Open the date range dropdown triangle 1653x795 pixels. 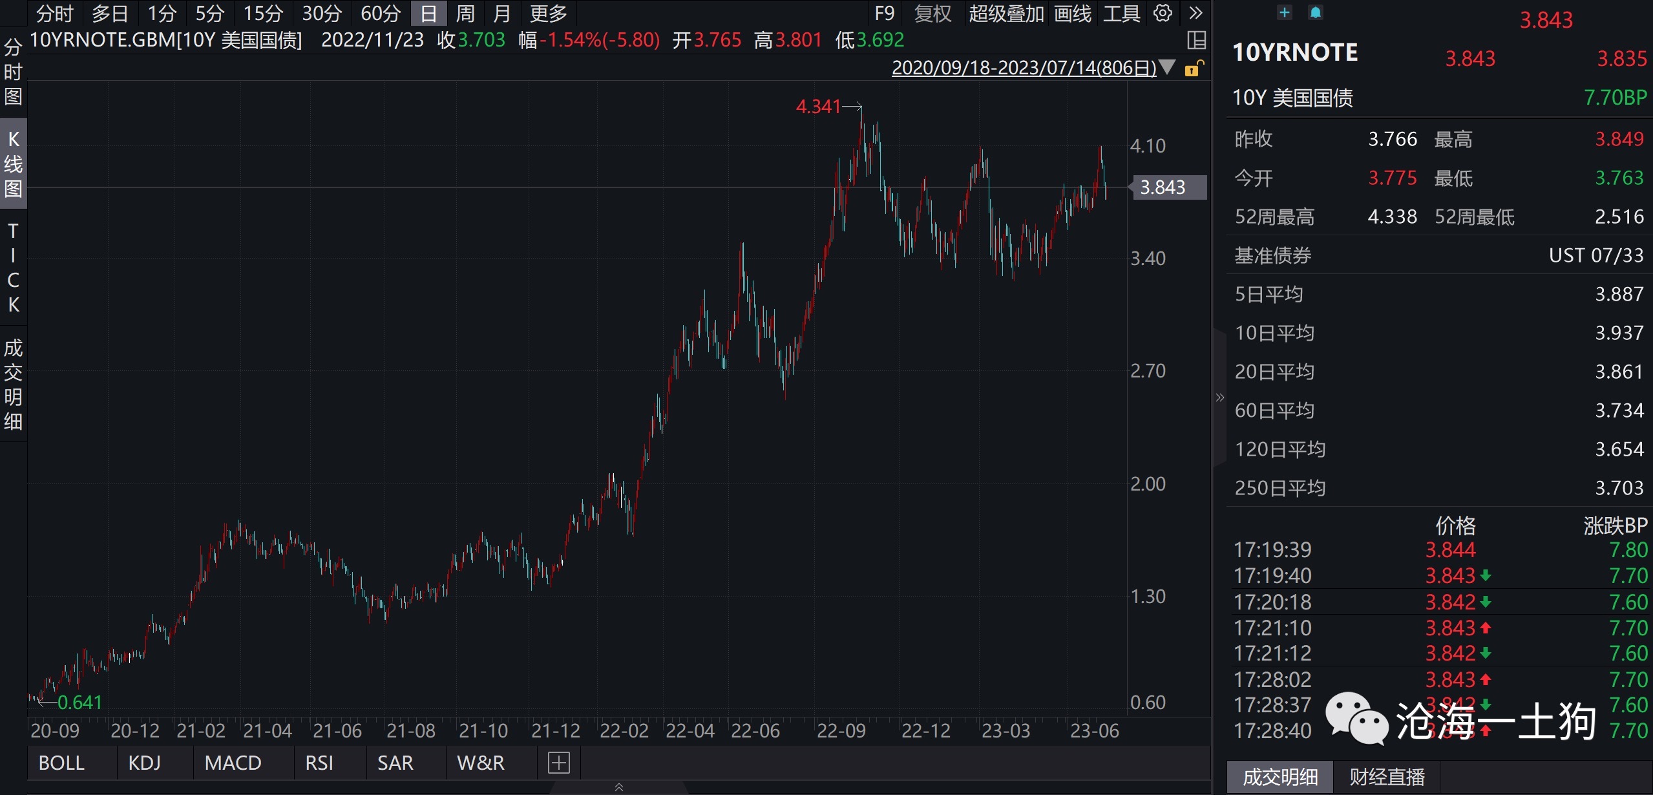click(1167, 67)
